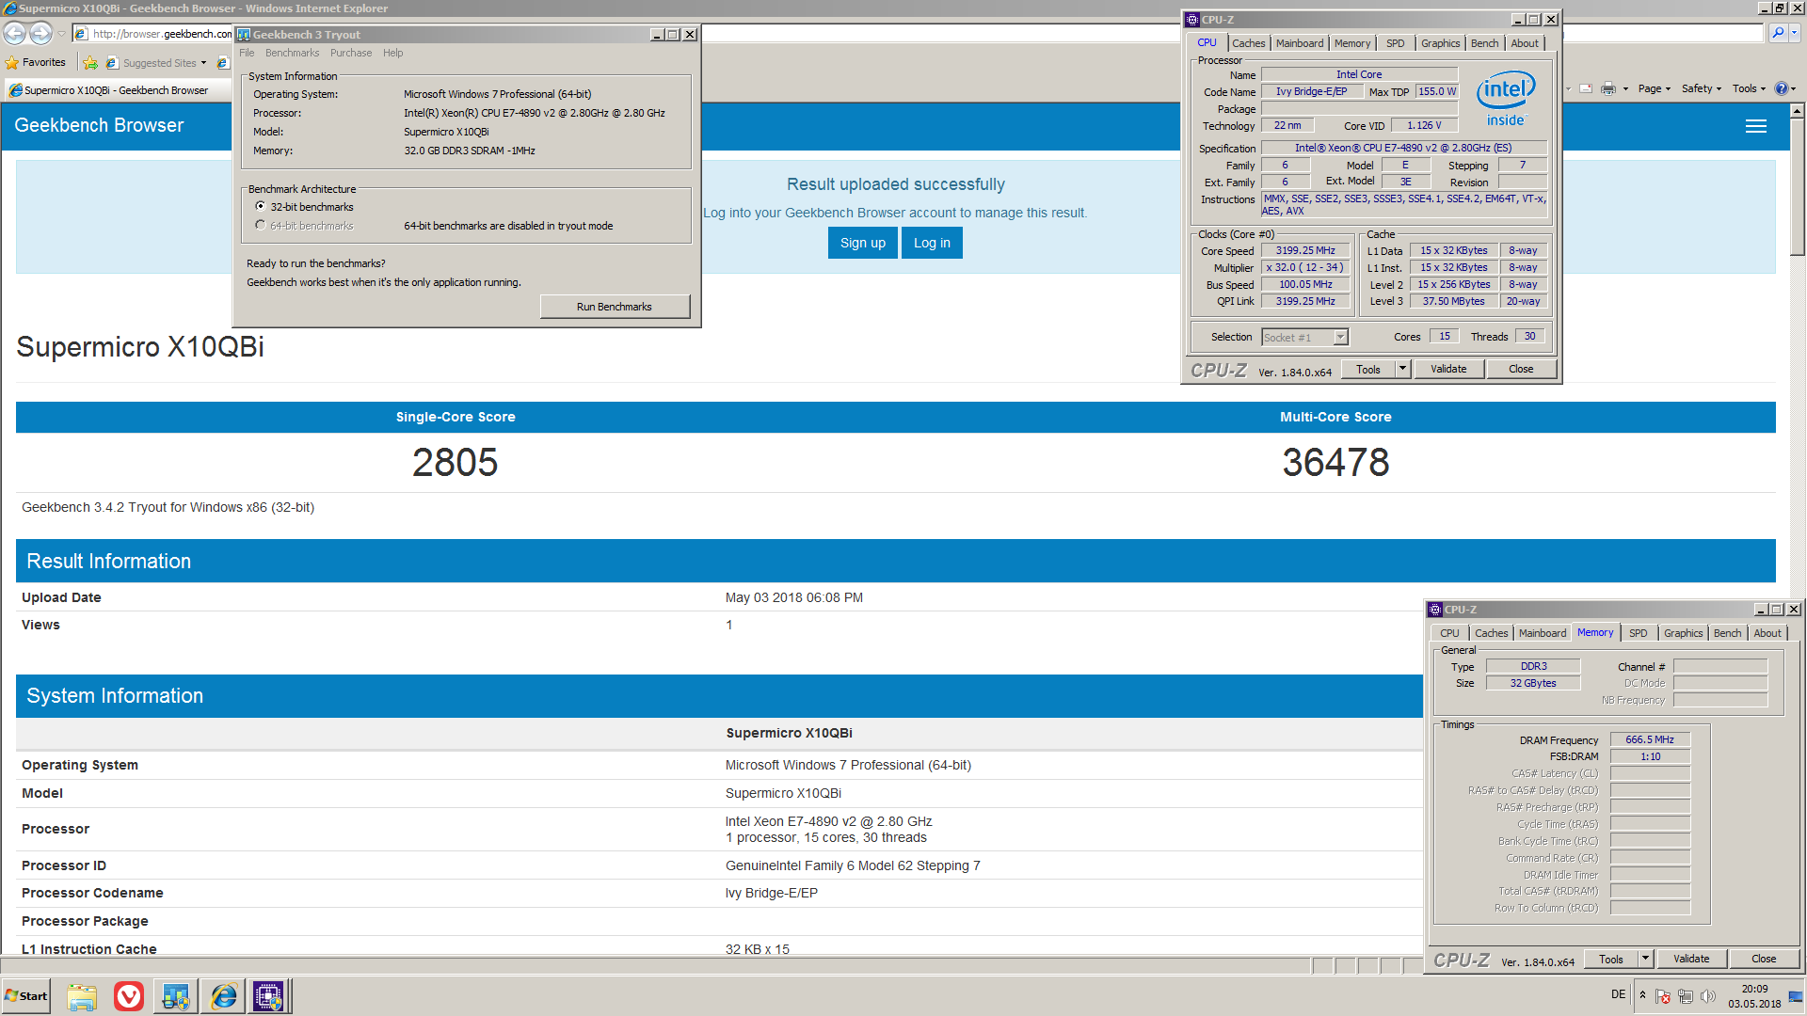Click the page vertical scrollbar up arrow
Screen dimensions: 1807x1016
tap(1797, 111)
